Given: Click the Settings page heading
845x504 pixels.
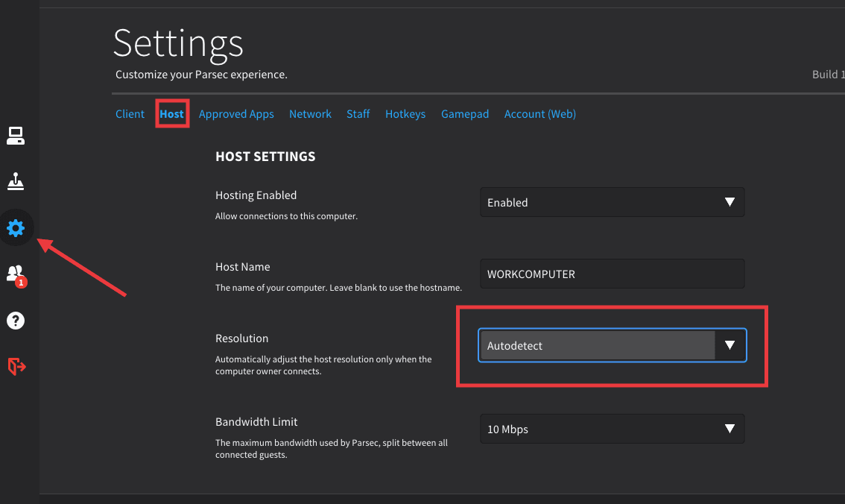Looking at the screenshot, I should [178, 43].
